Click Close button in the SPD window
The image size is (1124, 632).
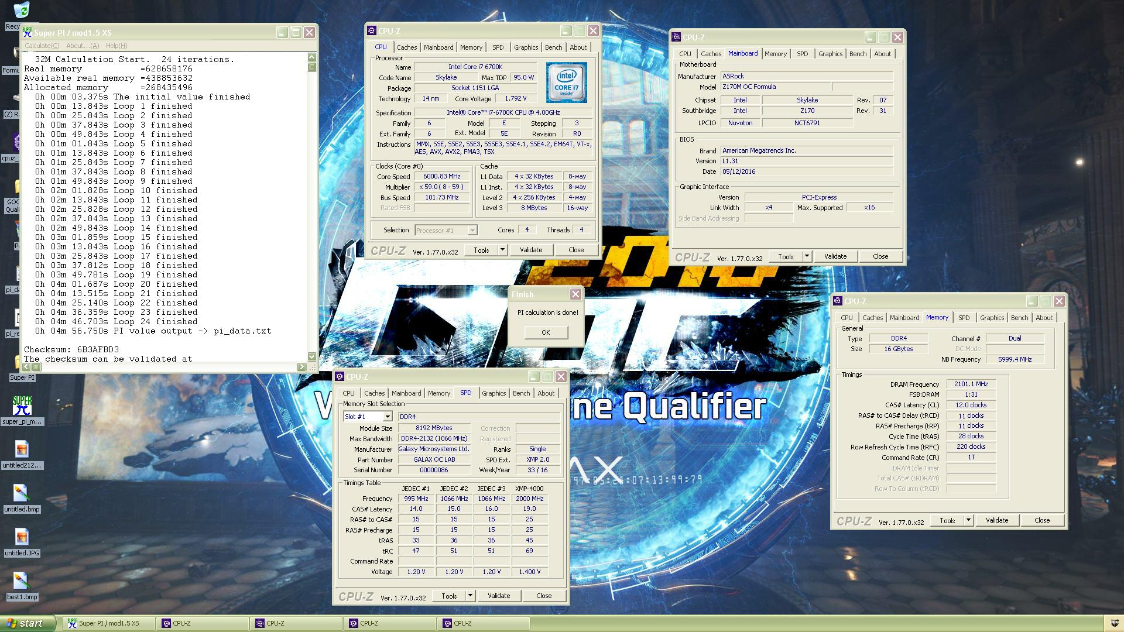click(544, 596)
